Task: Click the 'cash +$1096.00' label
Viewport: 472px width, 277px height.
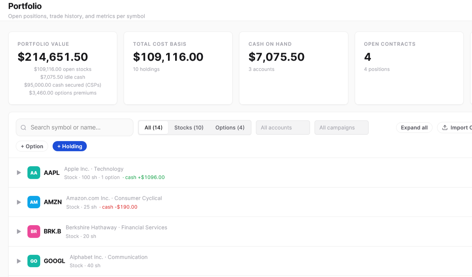Action: pos(145,178)
